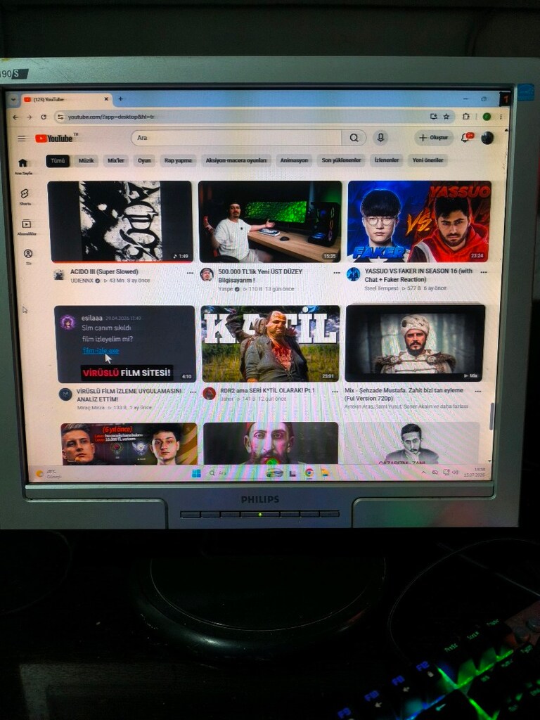Click the magnifier search button

point(354,138)
